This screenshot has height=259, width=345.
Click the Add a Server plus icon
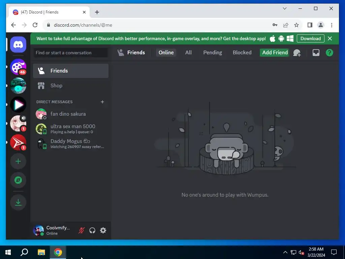click(x=18, y=162)
